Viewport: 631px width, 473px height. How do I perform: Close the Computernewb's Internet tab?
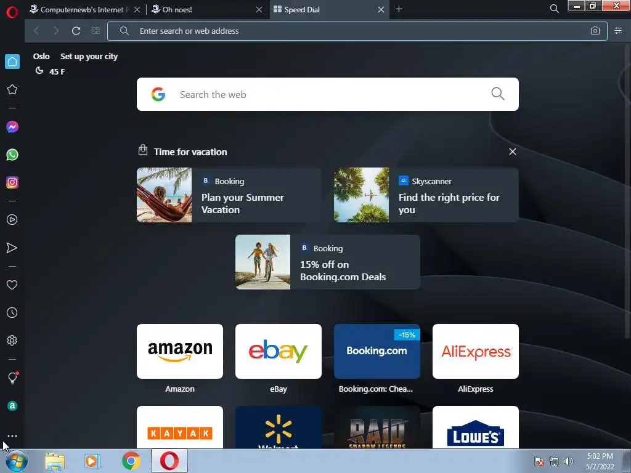coord(137,10)
